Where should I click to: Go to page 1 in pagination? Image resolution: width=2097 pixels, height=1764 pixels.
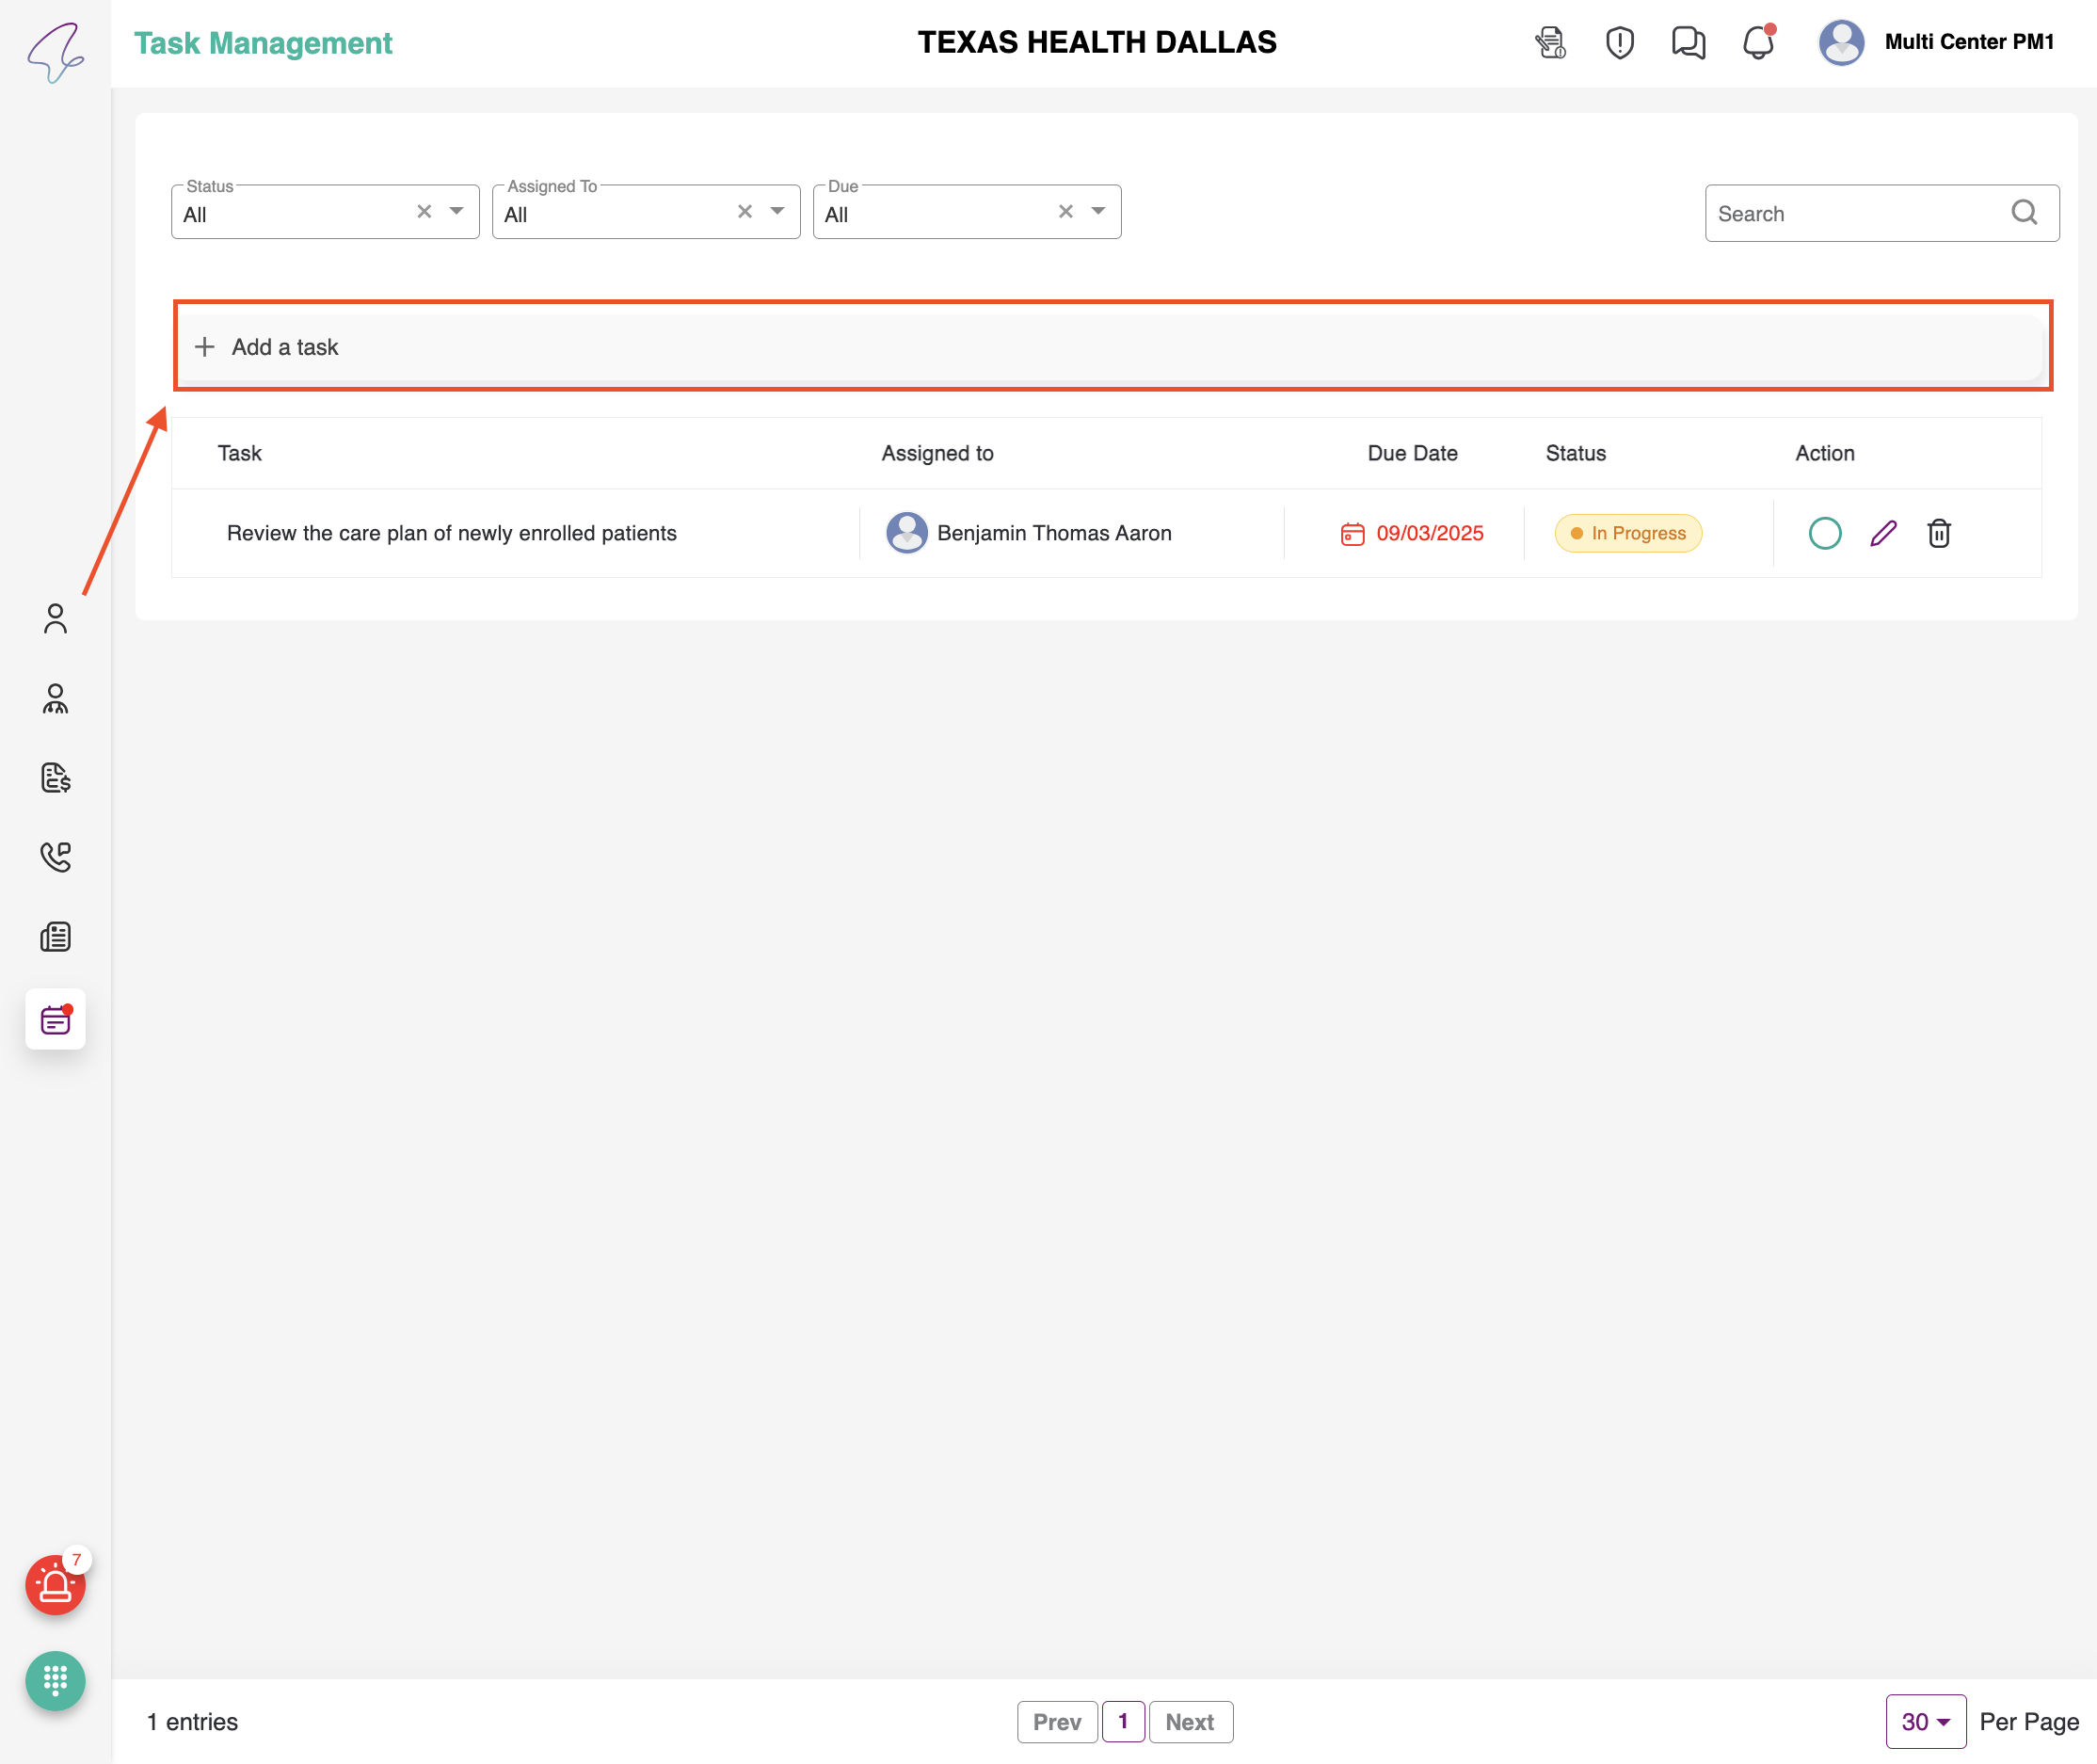pos(1122,1721)
